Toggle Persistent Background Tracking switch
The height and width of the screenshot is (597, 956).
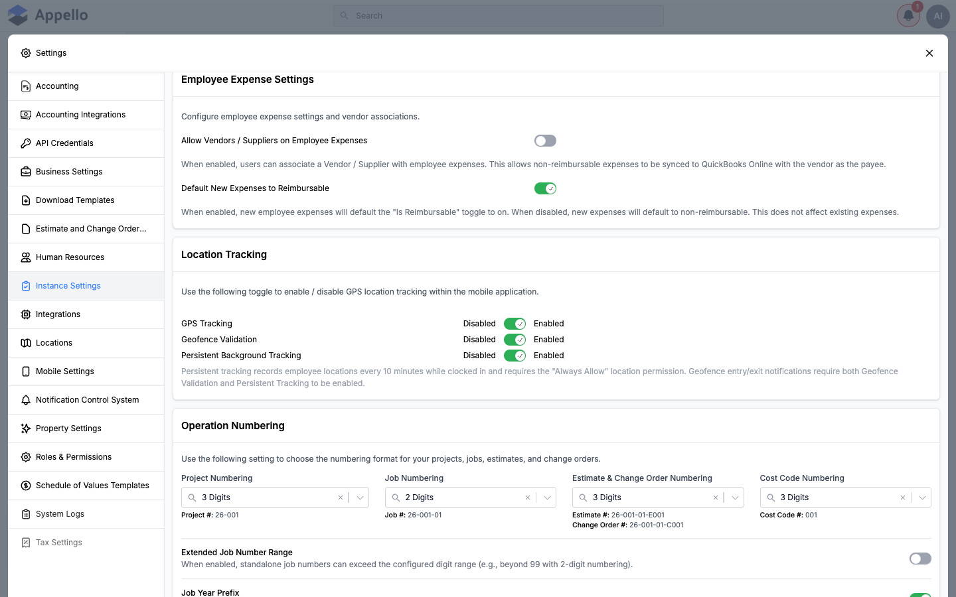[515, 356]
